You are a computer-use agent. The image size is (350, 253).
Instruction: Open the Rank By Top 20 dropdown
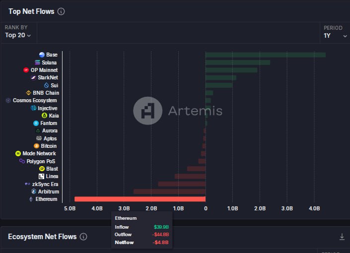point(18,35)
